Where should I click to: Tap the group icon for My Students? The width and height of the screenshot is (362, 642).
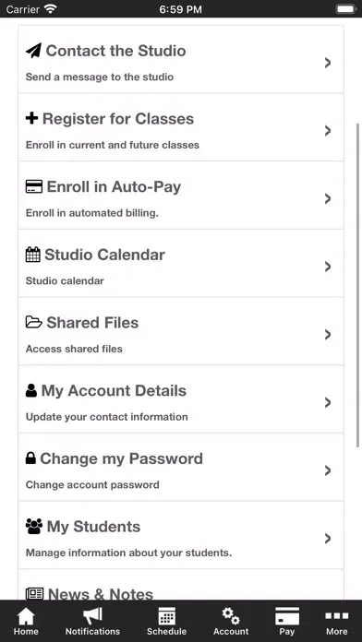pos(33,527)
